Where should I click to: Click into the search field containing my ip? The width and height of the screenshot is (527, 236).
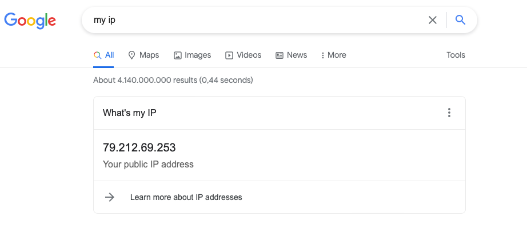point(255,20)
